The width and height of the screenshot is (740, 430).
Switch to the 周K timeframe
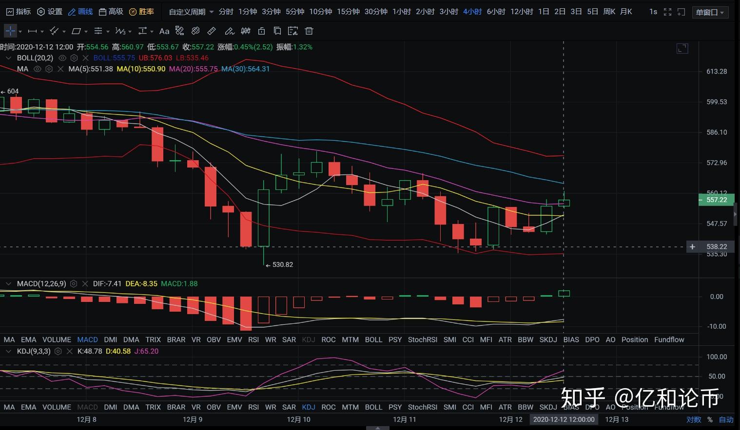609,12
